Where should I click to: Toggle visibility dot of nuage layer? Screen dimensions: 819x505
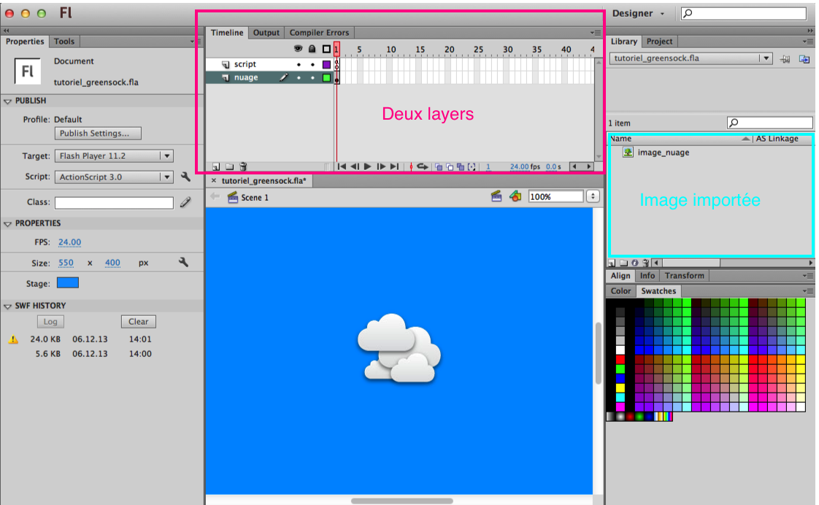[x=299, y=78]
